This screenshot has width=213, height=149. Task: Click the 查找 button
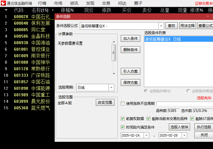(x=171, y=26)
